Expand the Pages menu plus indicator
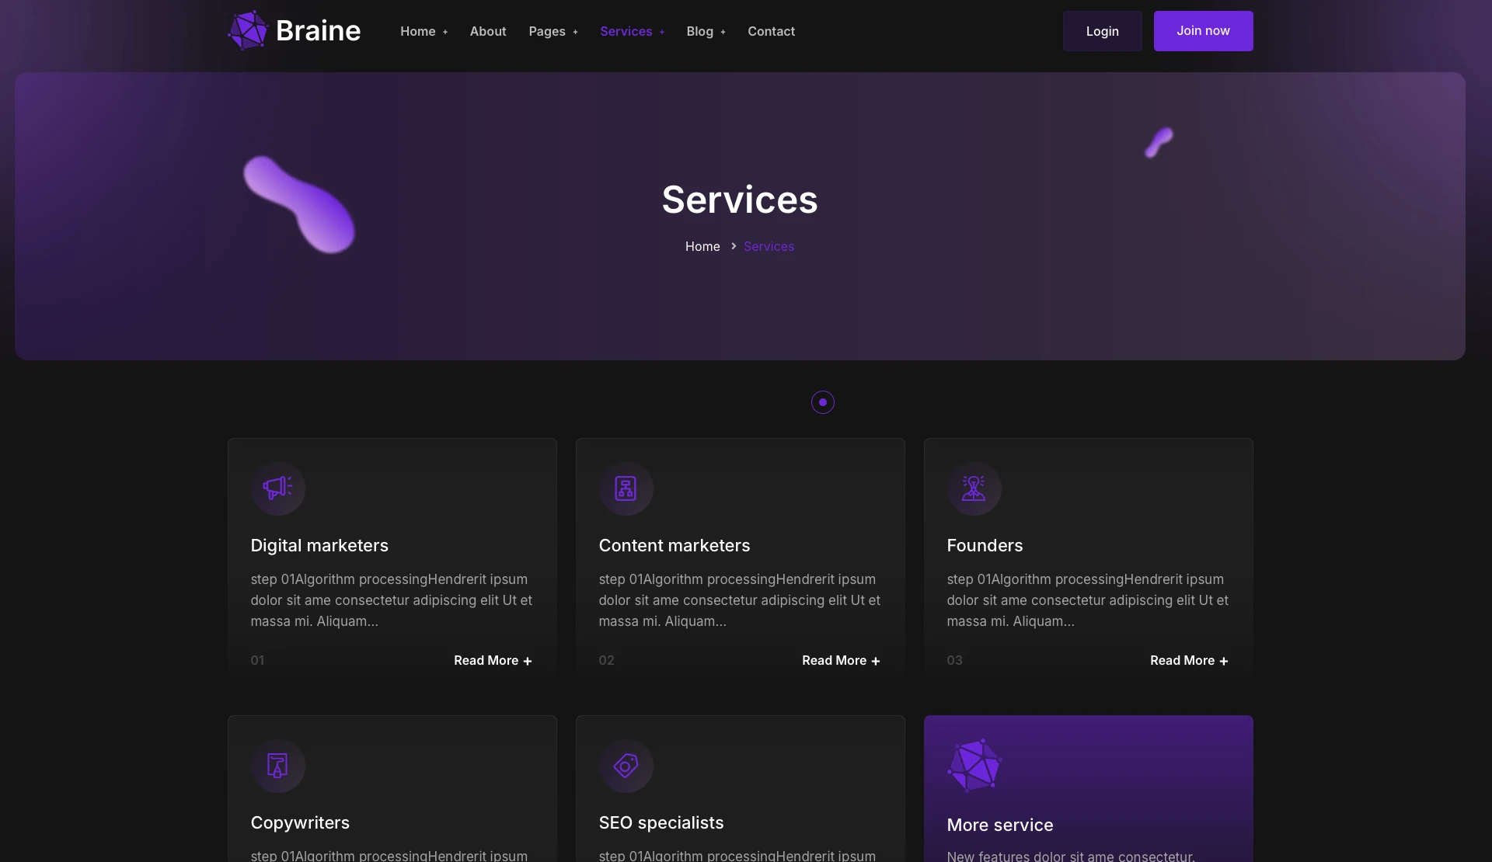The image size is (1492, 862). pyautogui.click(x=575, y=32)
